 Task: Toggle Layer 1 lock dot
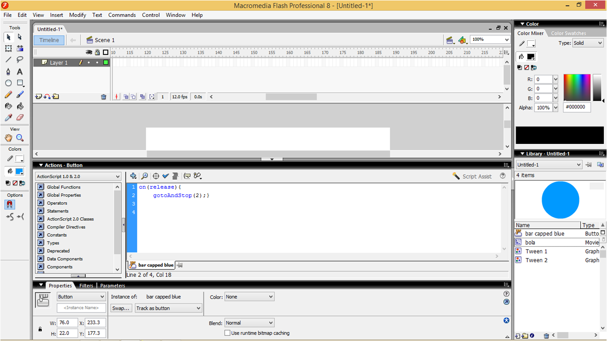tap(97, 63)
